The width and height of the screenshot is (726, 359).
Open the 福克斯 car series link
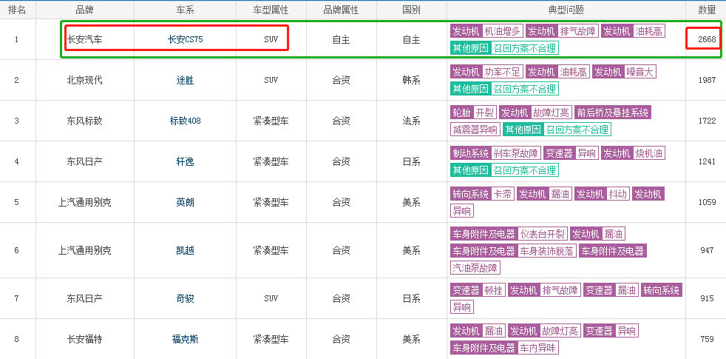186,339
